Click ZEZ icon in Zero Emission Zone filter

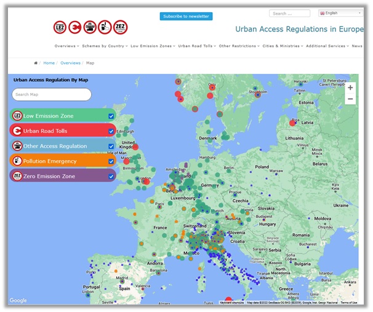pyautogui.click(x=17, y=176)
